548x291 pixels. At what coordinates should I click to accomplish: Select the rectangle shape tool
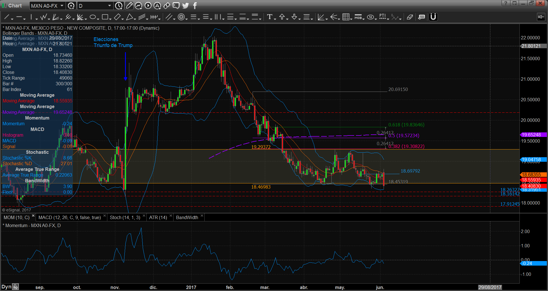click(x=105, y=17)
